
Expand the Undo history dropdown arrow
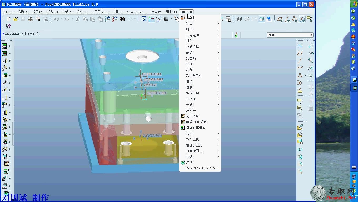pyautogui.click(x=62, y=19)
